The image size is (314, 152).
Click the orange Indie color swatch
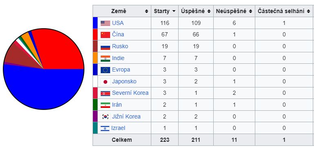[95, 58]
